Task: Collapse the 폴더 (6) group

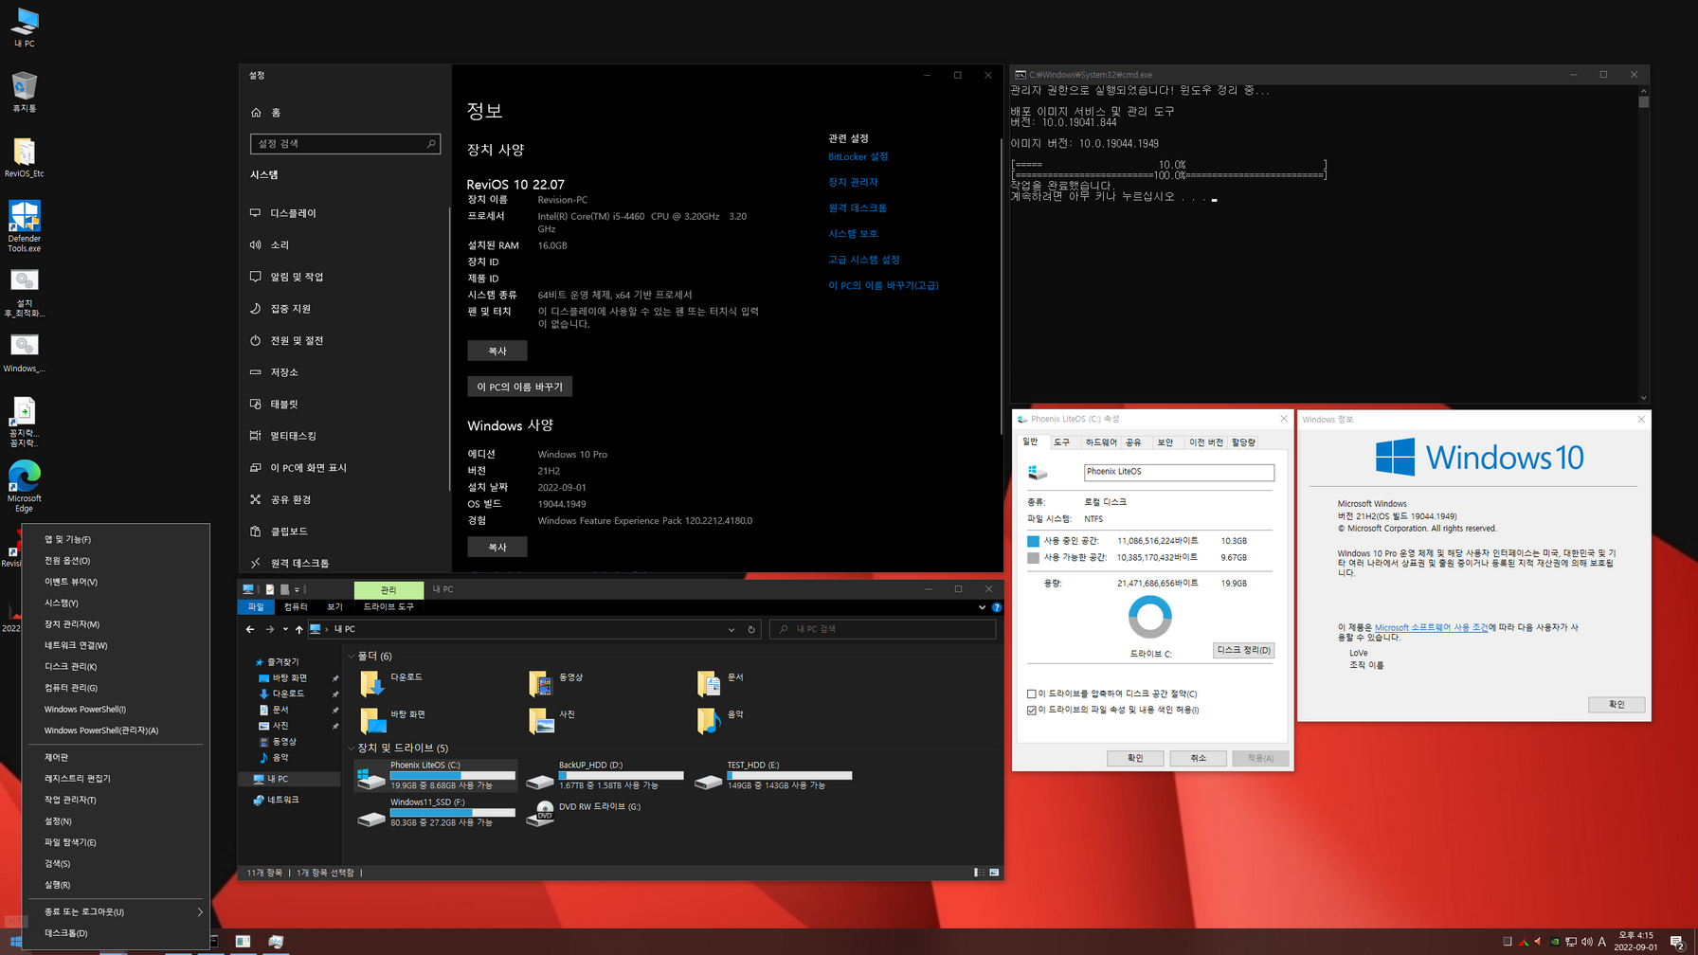Action: 352,656
